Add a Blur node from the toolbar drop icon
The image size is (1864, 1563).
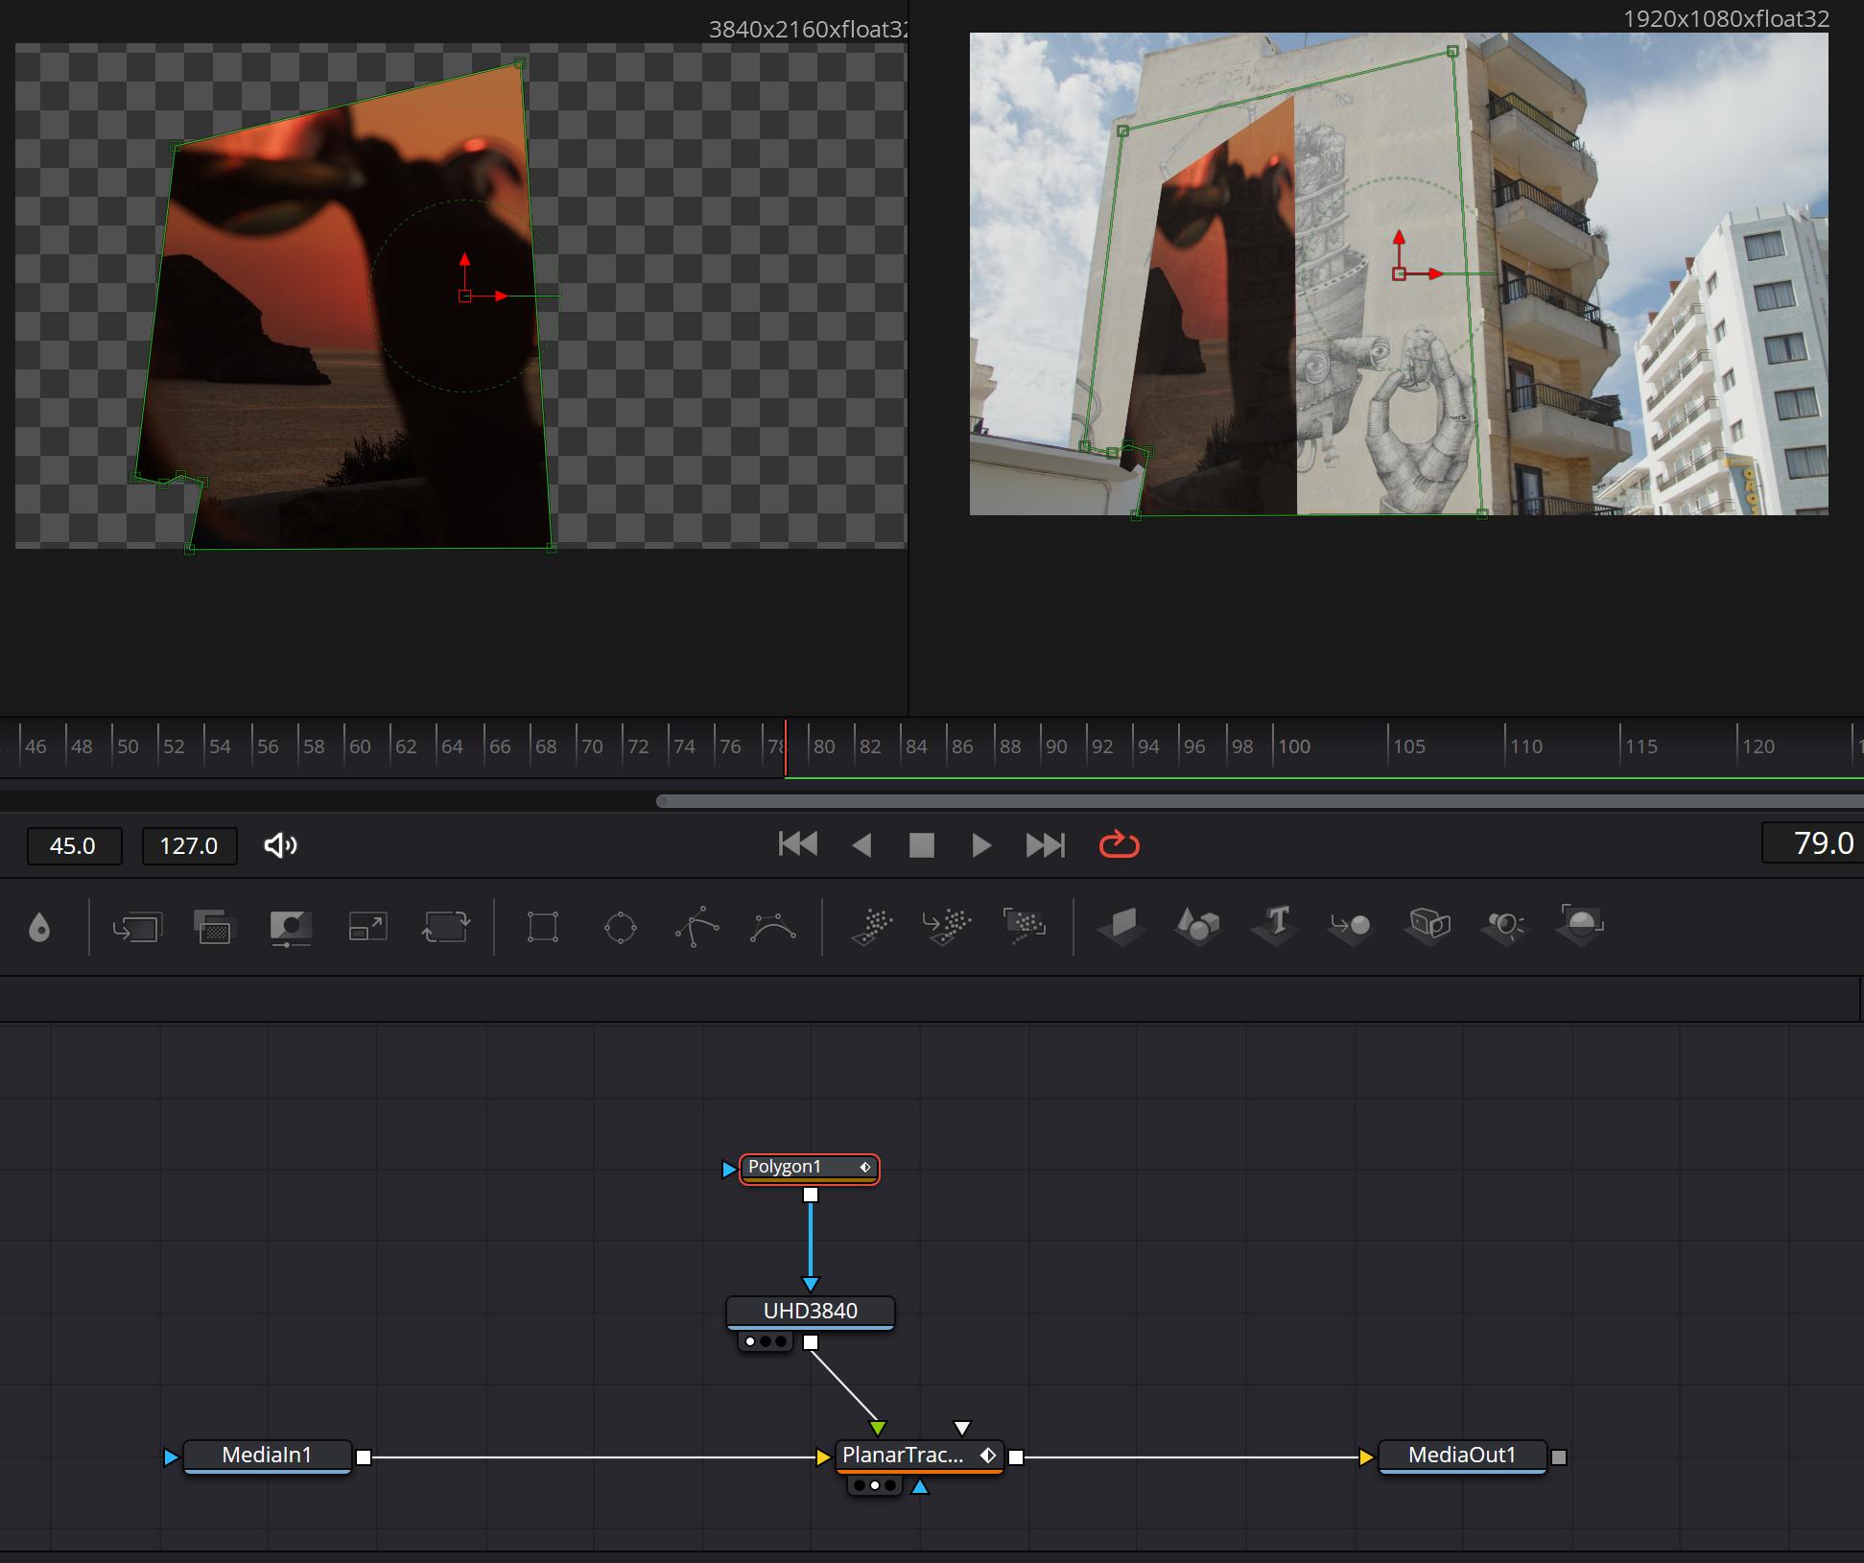pos(39,927)
